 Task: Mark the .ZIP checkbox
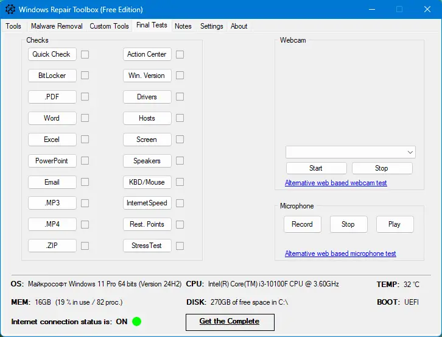85,246
